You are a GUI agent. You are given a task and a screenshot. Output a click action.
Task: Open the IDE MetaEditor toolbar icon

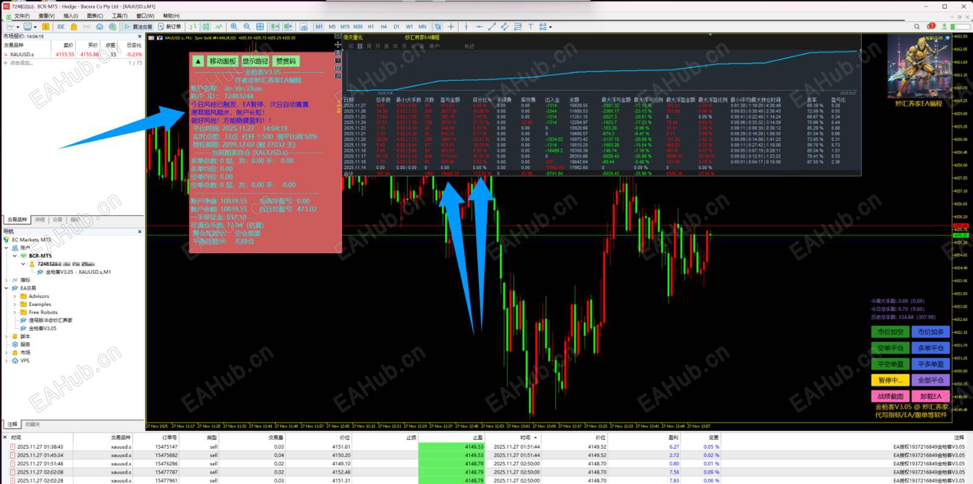[x=61, y=27]
